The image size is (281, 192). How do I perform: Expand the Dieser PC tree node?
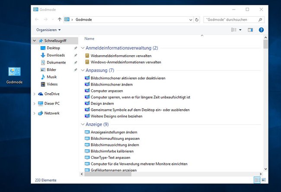35,104
